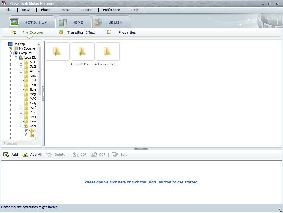Select the rotate 90° clockwise icon

(x=75, y=154)
